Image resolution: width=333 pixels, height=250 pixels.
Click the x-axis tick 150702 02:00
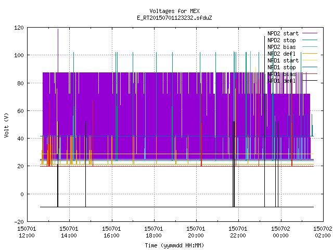tap(323, 232)
